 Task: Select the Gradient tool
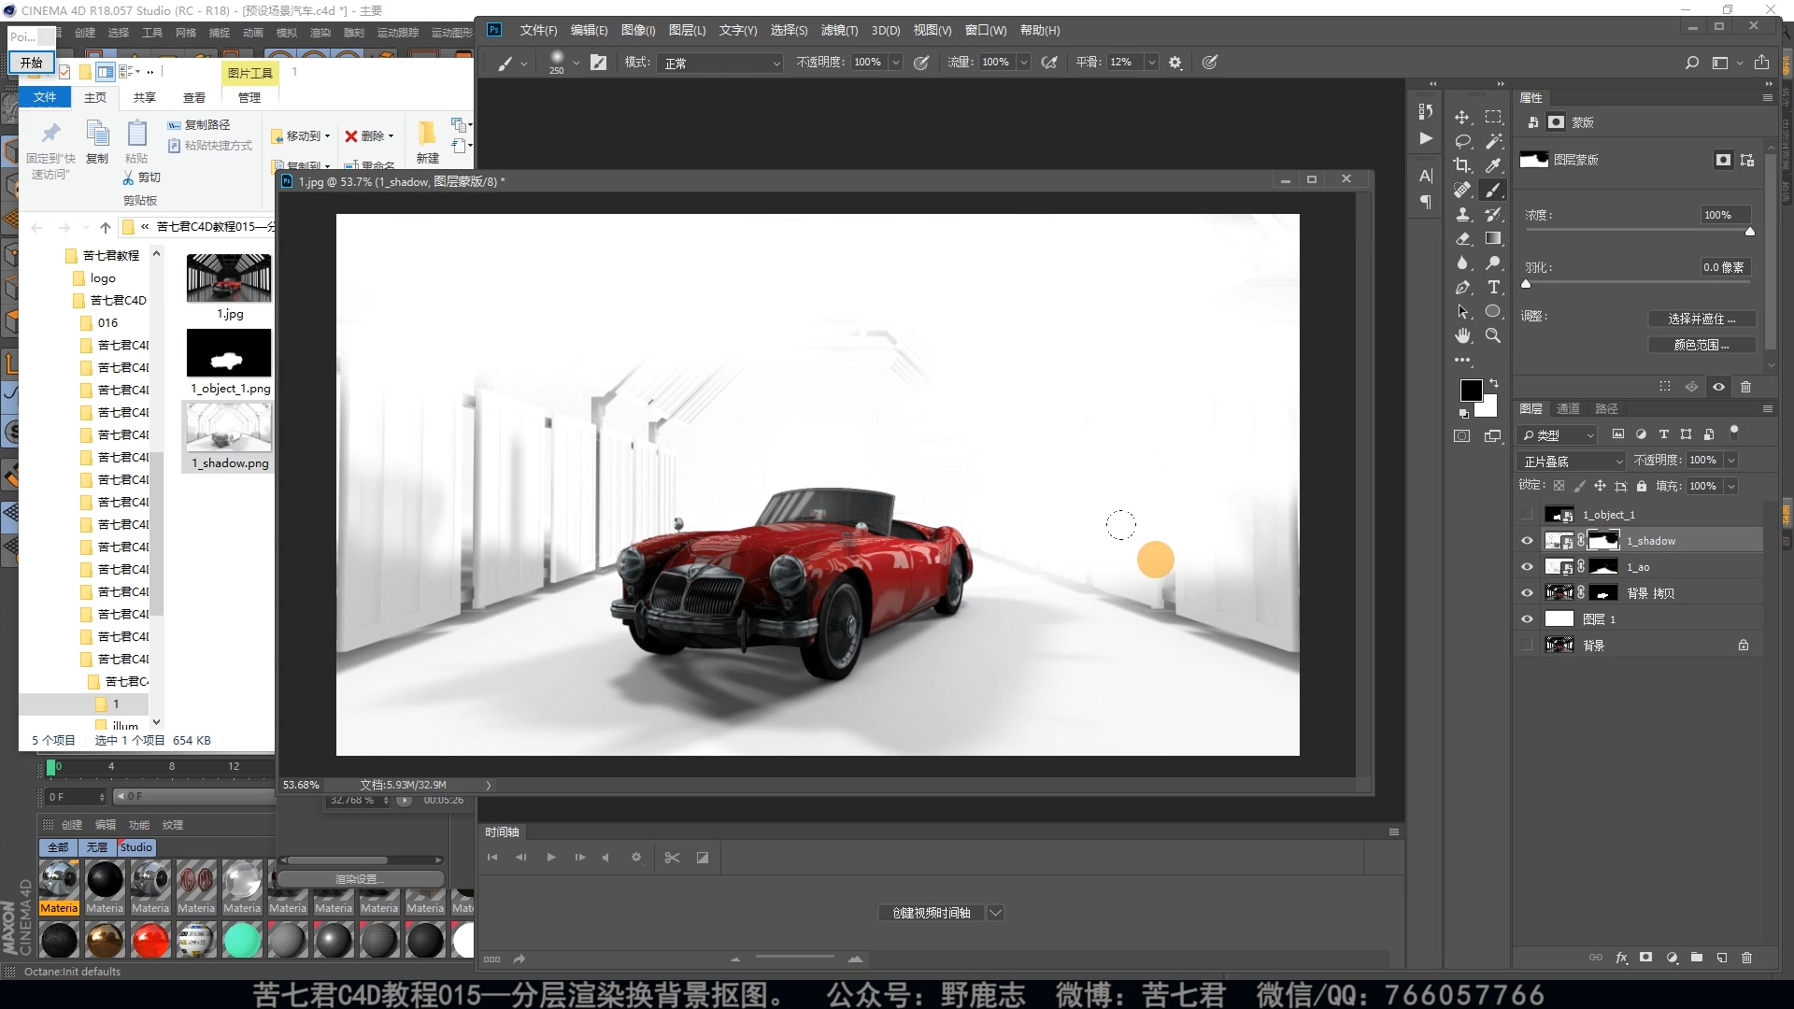pyautogui.click(x=1494, y=239)
